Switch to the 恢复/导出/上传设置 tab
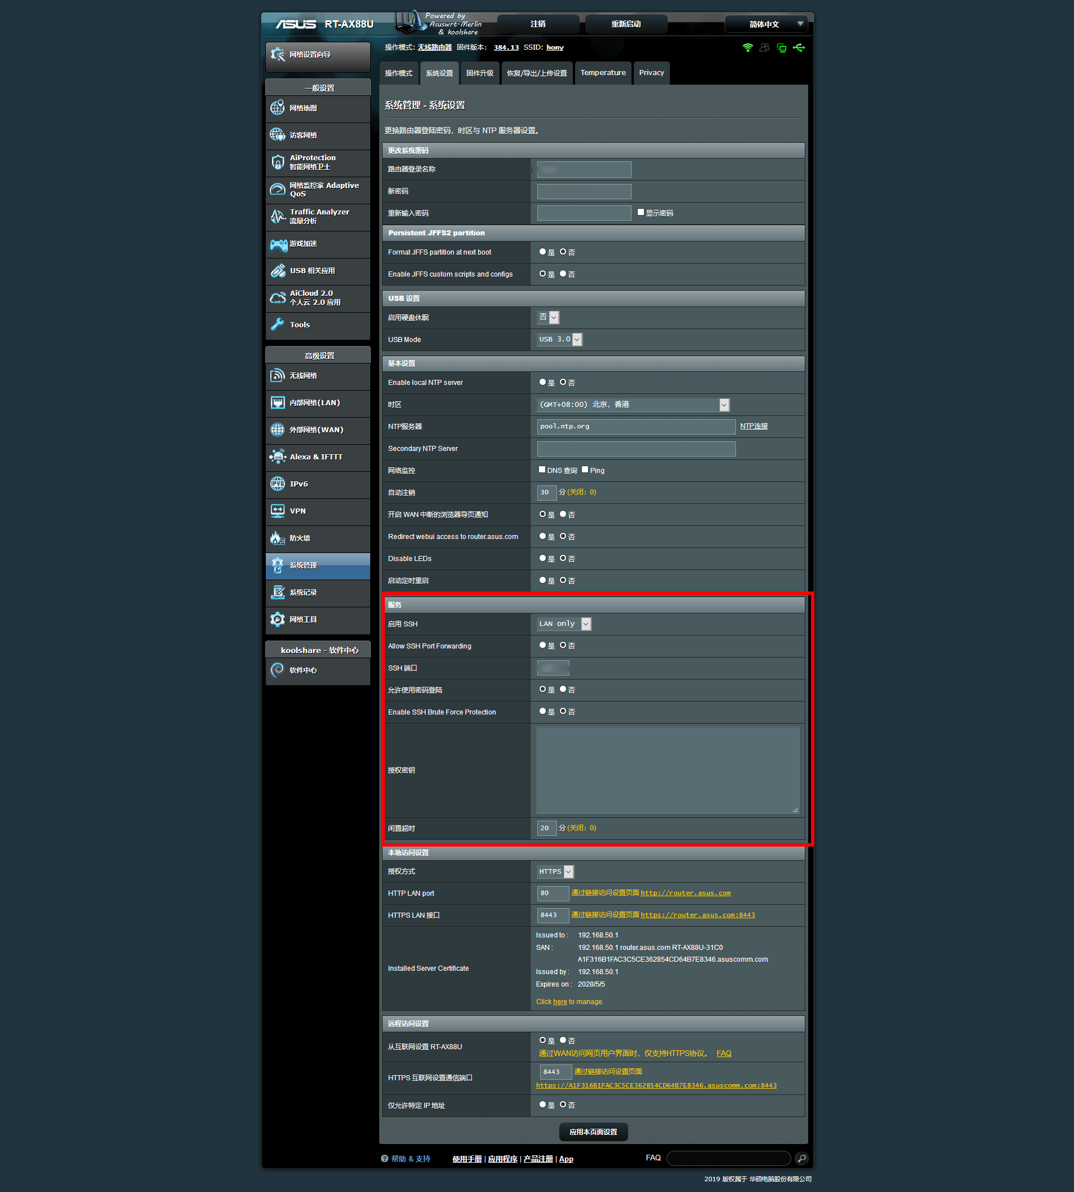 [x=537, y=73]
